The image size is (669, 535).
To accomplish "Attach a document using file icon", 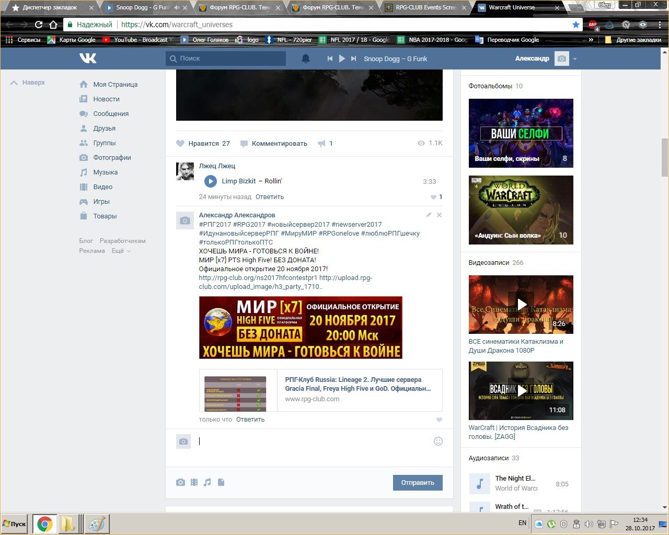I will 221,482.
